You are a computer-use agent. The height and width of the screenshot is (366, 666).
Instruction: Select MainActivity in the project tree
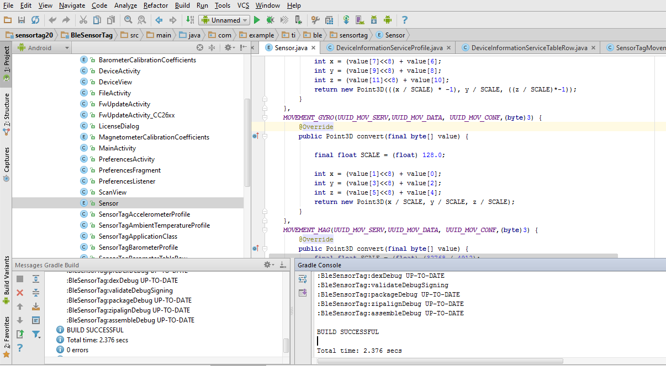117,148
